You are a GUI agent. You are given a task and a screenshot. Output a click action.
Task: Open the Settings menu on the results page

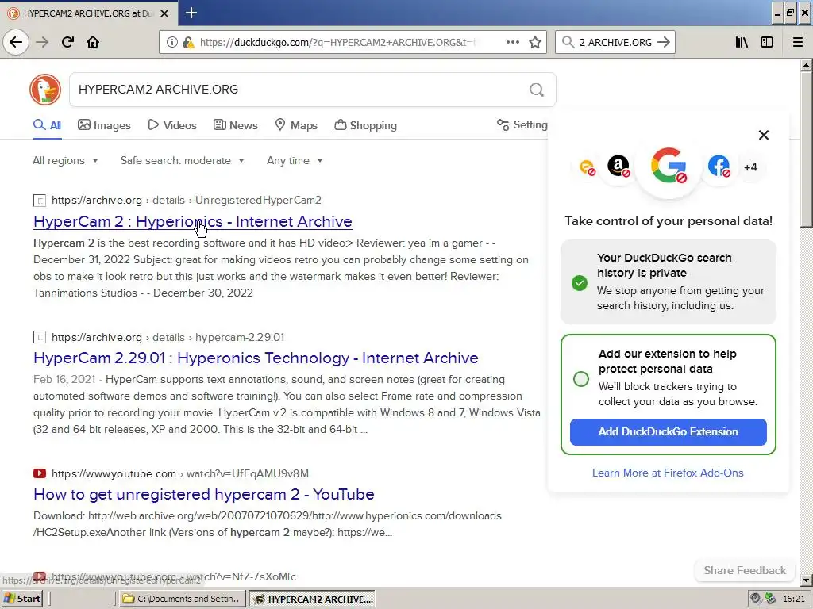(522, 124)
